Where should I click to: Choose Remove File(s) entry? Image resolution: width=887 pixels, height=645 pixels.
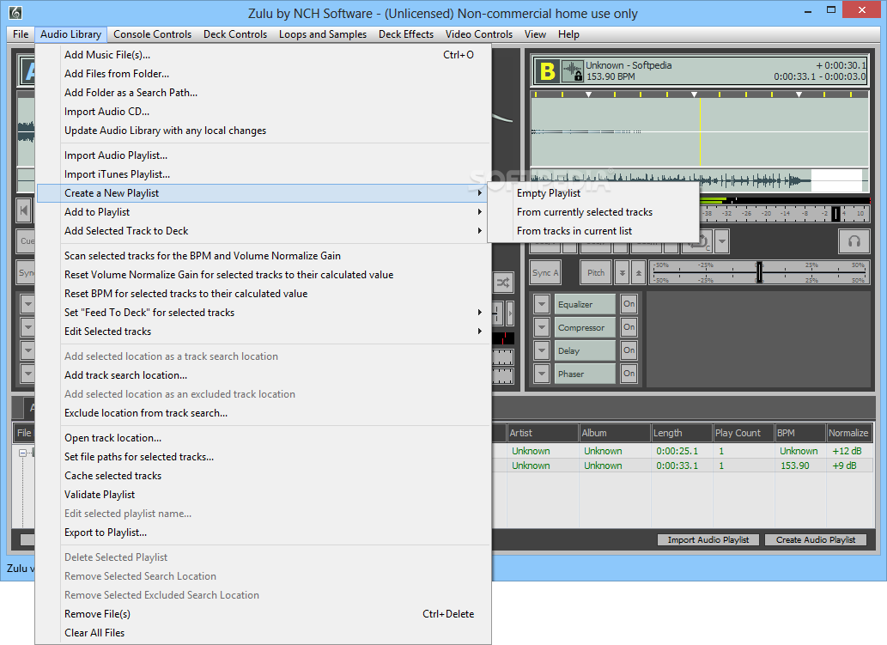[263, 614]
